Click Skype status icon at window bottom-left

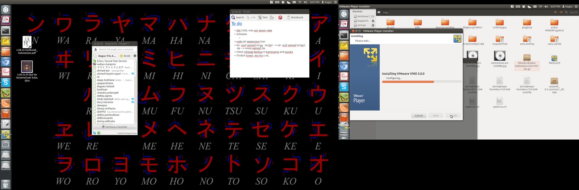click(x=94, y=133)
